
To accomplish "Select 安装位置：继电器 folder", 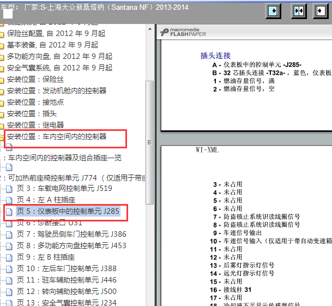I will [x=35, y=125].
